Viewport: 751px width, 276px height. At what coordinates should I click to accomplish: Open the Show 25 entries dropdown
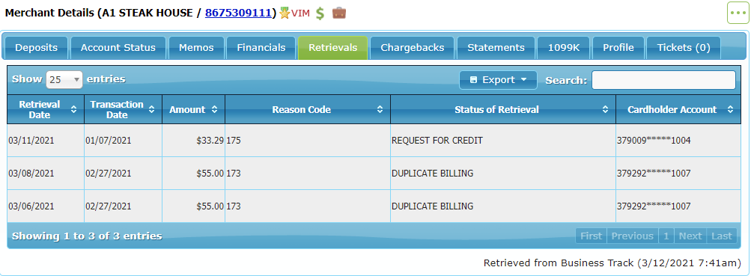click(64, 80)
